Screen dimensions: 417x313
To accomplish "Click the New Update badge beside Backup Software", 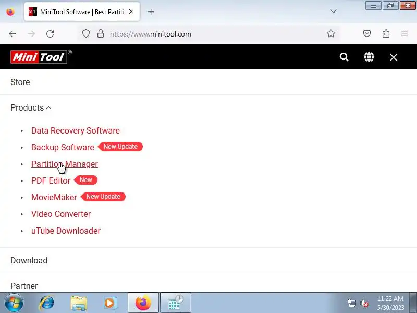I will 120,147.
